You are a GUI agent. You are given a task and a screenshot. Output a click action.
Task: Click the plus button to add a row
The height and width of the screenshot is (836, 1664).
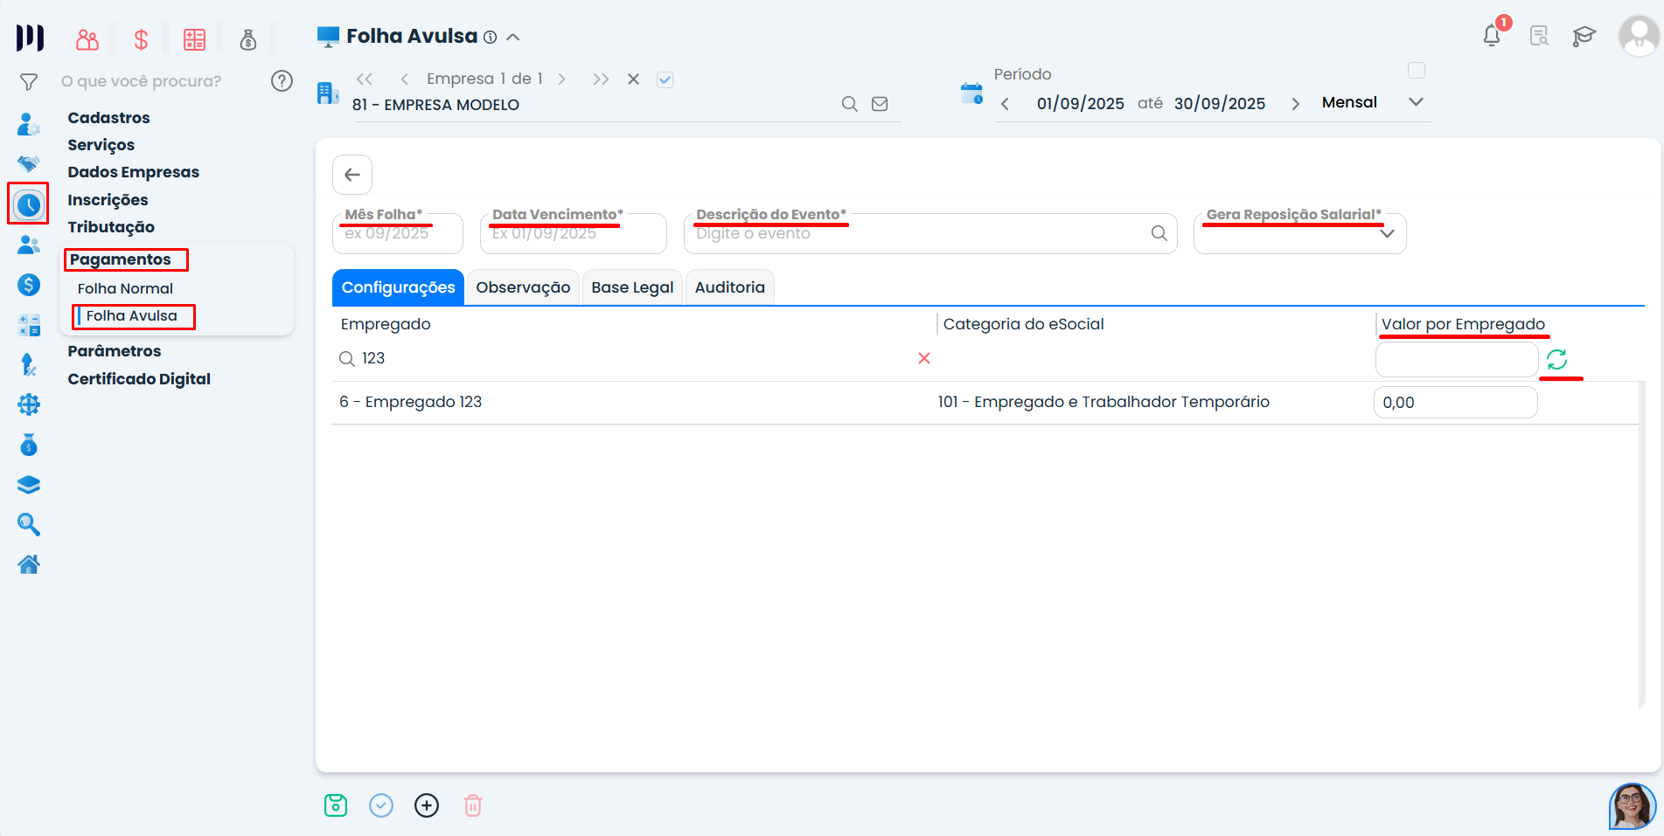point(427,805)
